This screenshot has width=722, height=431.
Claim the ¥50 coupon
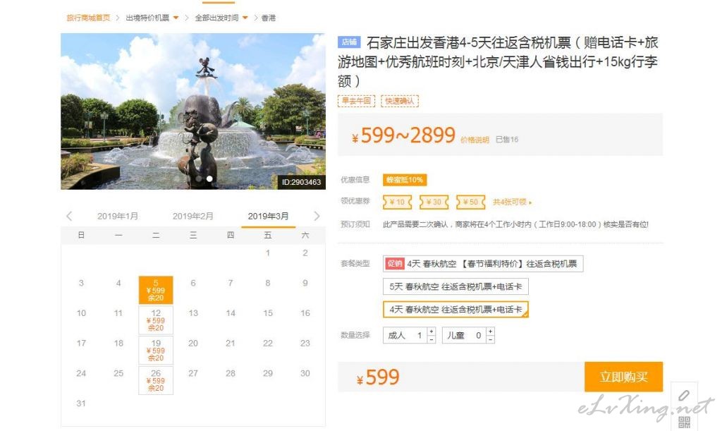(470, 202)
